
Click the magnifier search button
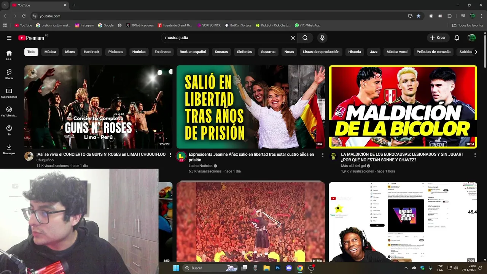(x=305, y=38)
